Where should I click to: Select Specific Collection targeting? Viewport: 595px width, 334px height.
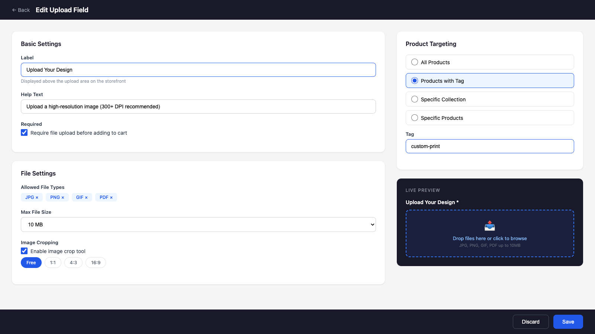(414, 99)
